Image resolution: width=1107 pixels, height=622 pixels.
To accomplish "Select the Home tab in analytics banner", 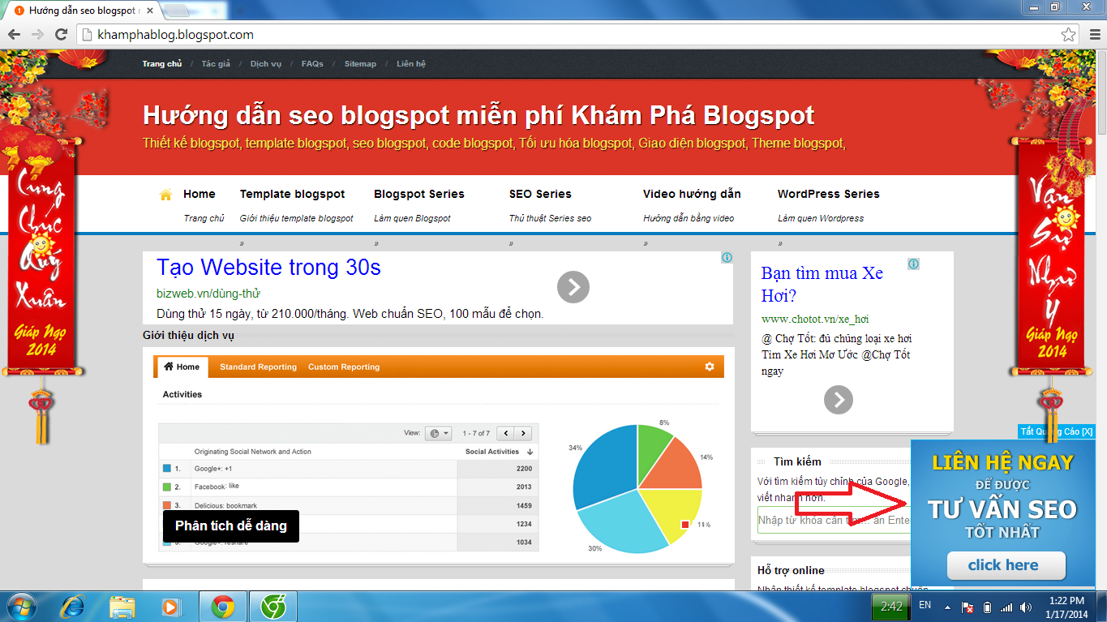I will coord(182,367).
